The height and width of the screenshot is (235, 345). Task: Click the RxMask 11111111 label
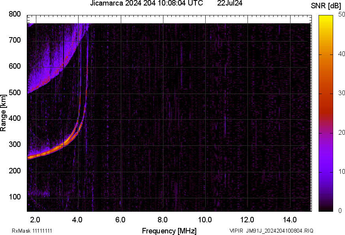[32, 231]
